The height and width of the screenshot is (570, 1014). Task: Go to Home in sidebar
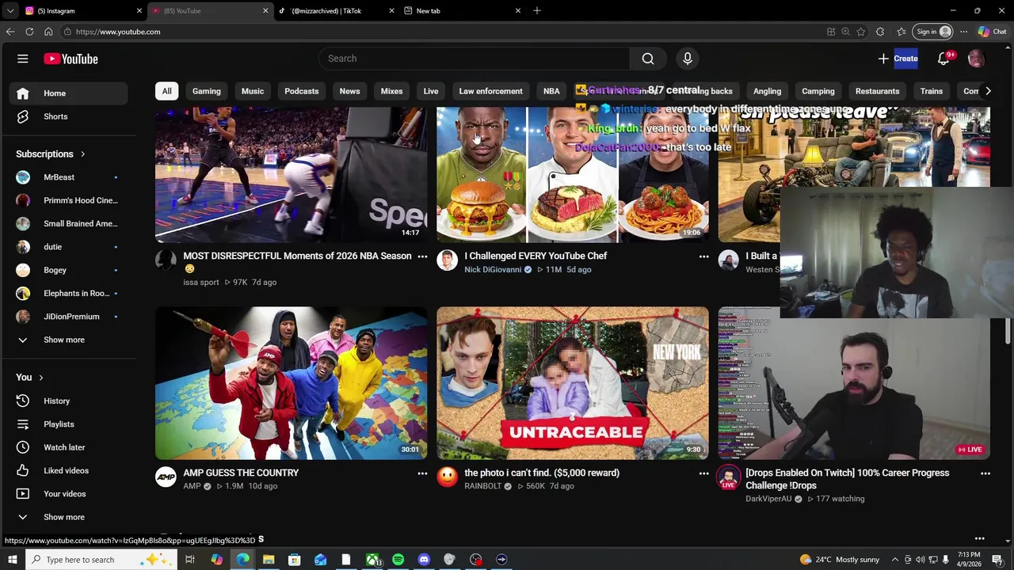(68, 93)
